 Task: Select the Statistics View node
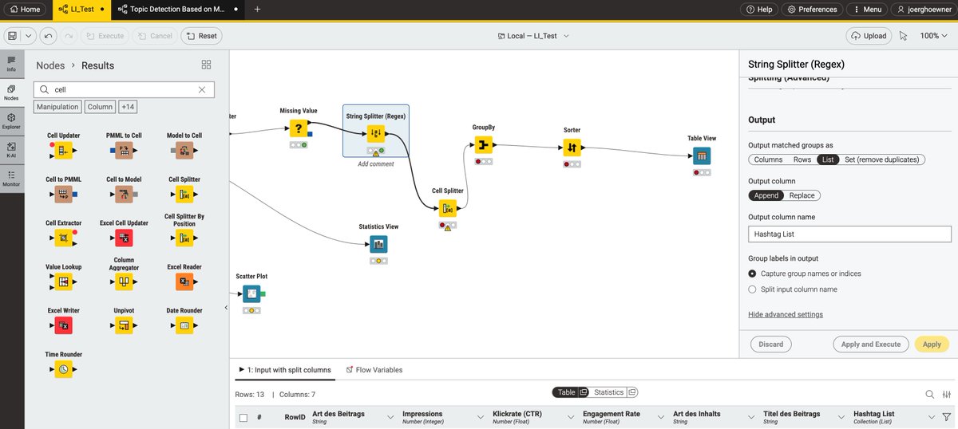click(x=379, y=245)
